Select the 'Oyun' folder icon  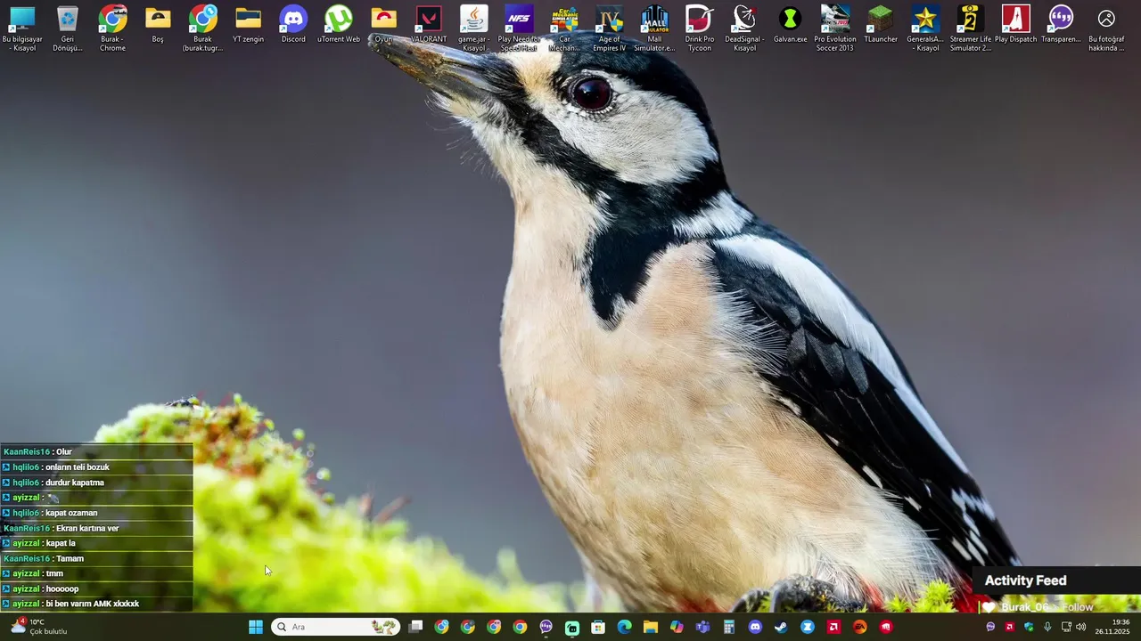point(383,25)
